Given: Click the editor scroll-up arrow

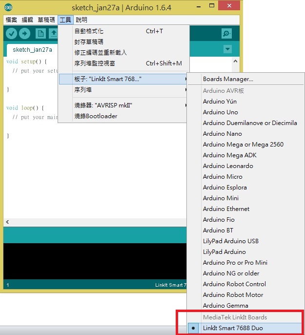Looking at the screenshot, I should pos(235,62).
